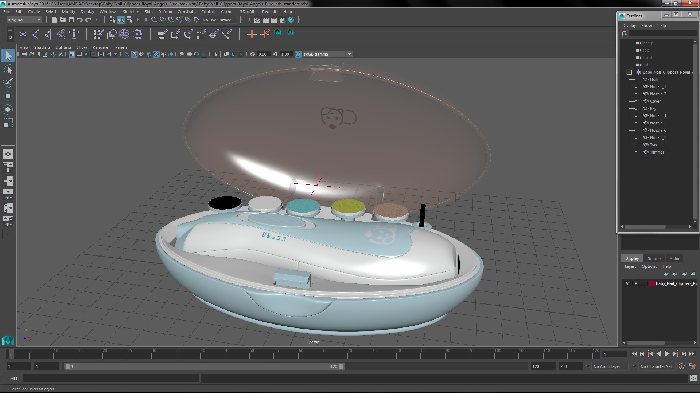Click the Go to end button
This screenshot has height=393, width=700.
[692, 354]
